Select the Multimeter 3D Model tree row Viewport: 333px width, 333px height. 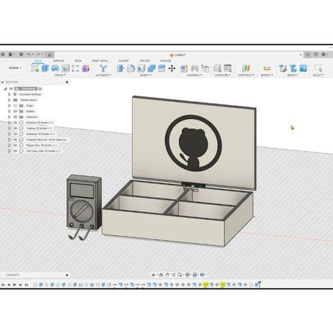pyautogui.click(x=40, y=134)
